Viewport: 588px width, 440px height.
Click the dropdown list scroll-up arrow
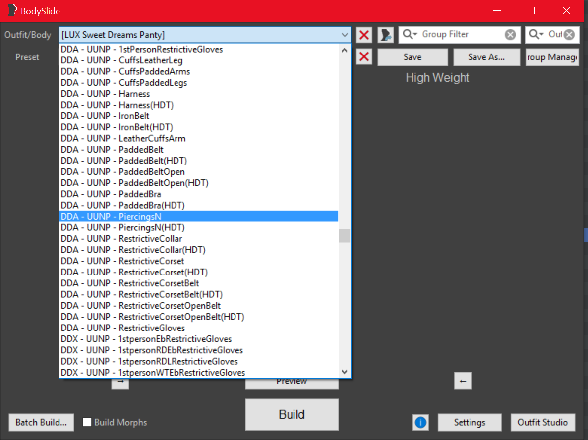click(x=344, y=50)
